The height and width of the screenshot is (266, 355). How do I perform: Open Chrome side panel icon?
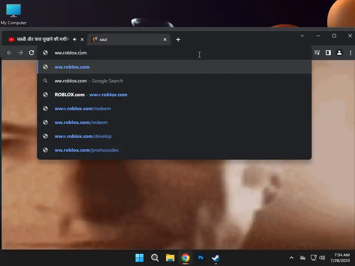[328, 53]
